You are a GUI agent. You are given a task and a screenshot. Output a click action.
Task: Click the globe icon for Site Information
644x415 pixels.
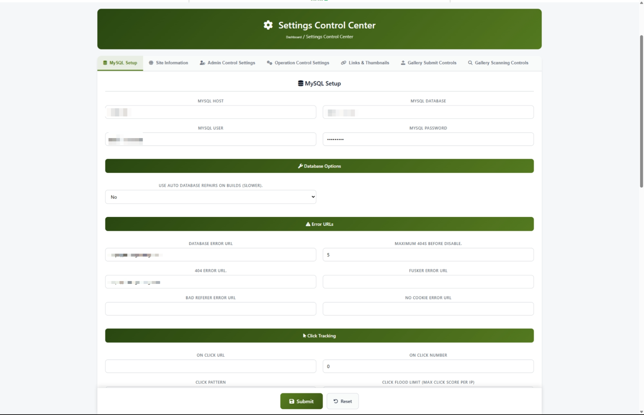[x=151, y=63]
